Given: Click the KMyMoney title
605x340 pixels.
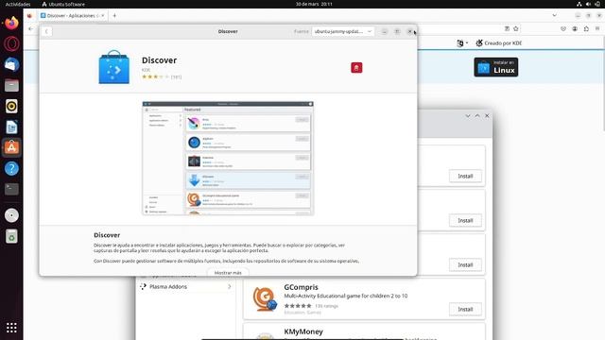Looking at the screenshot, I should (x=303, y=331).
